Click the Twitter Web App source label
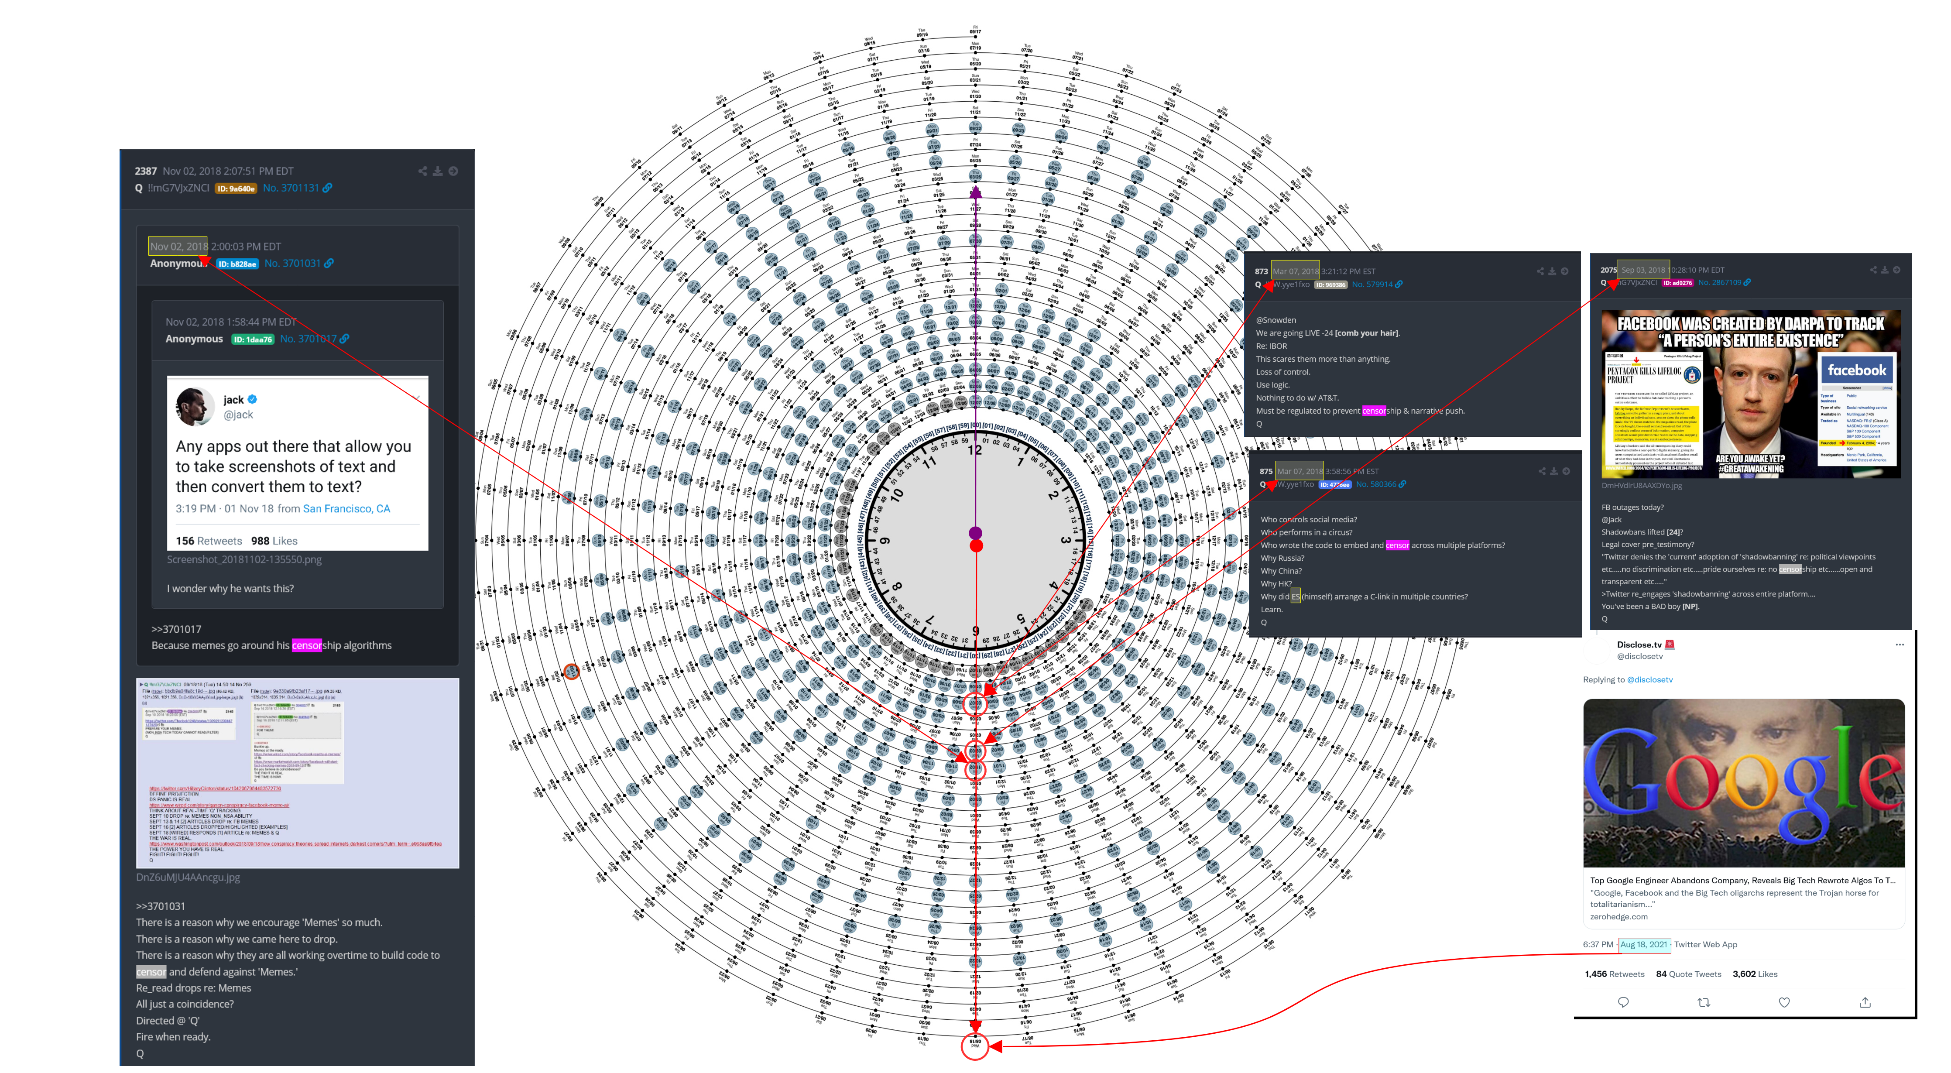The height and width of the screenshot is (1073, 1951). [x=1705, y=944]
